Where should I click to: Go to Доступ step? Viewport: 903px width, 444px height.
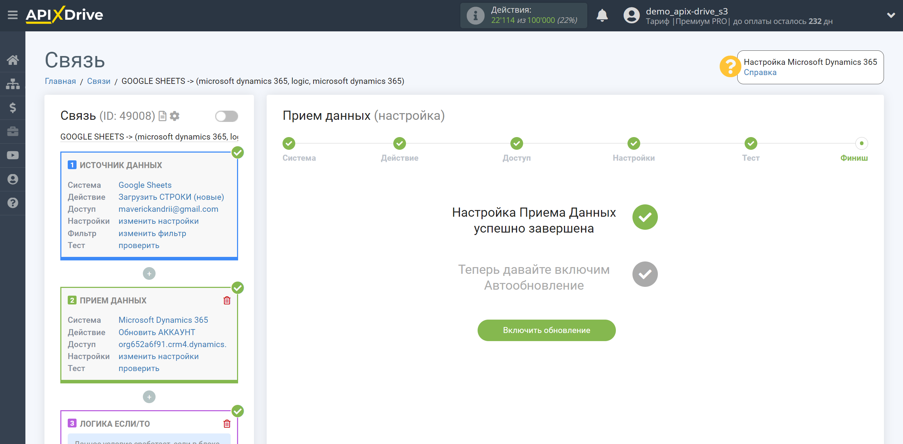click(x=517, y=143)
